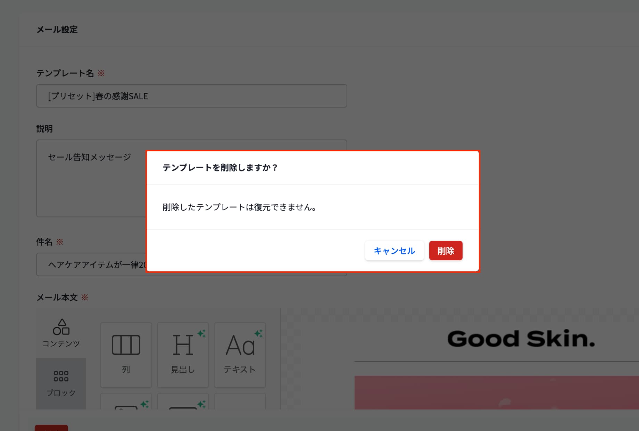Select the partially visible button block
The height and width of the screenshot is (431, 639).
point(183,403)
